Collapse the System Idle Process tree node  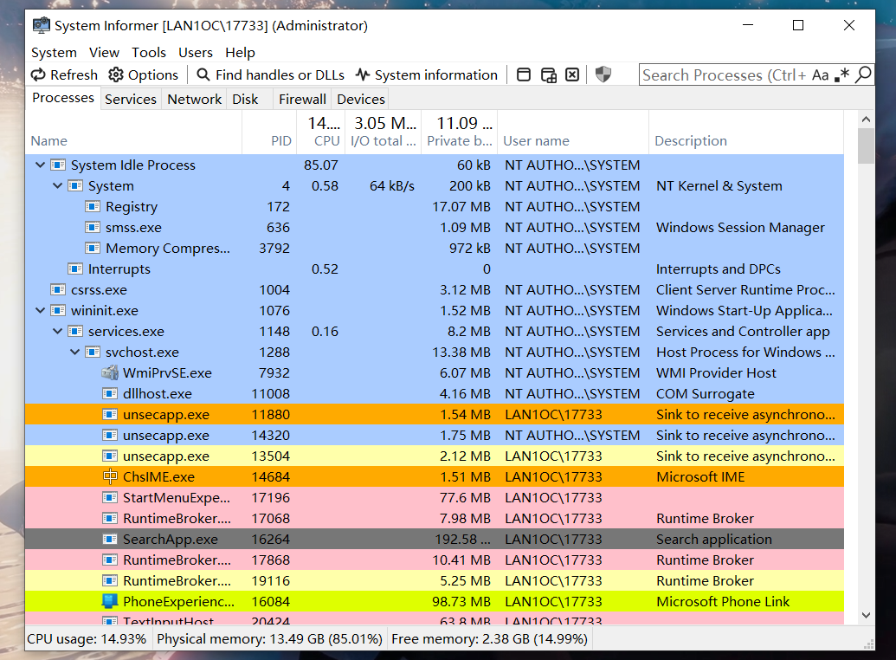click(40, 165)
